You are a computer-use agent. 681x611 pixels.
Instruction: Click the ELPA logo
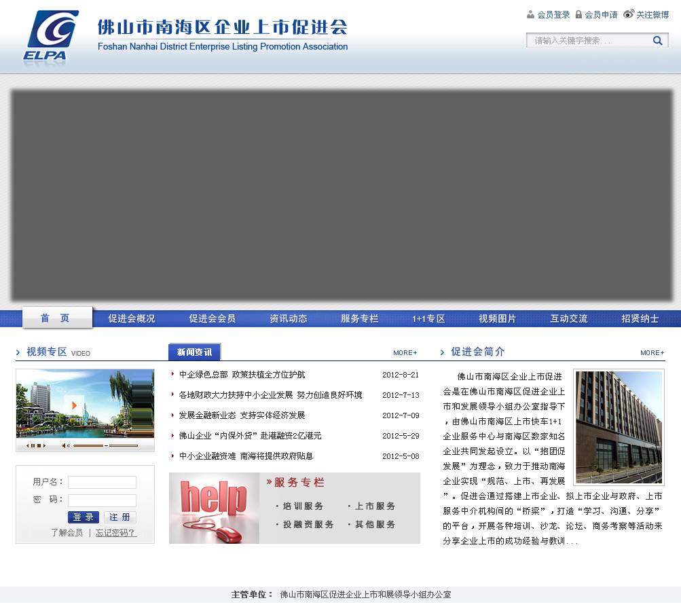[x=50, y=37]
